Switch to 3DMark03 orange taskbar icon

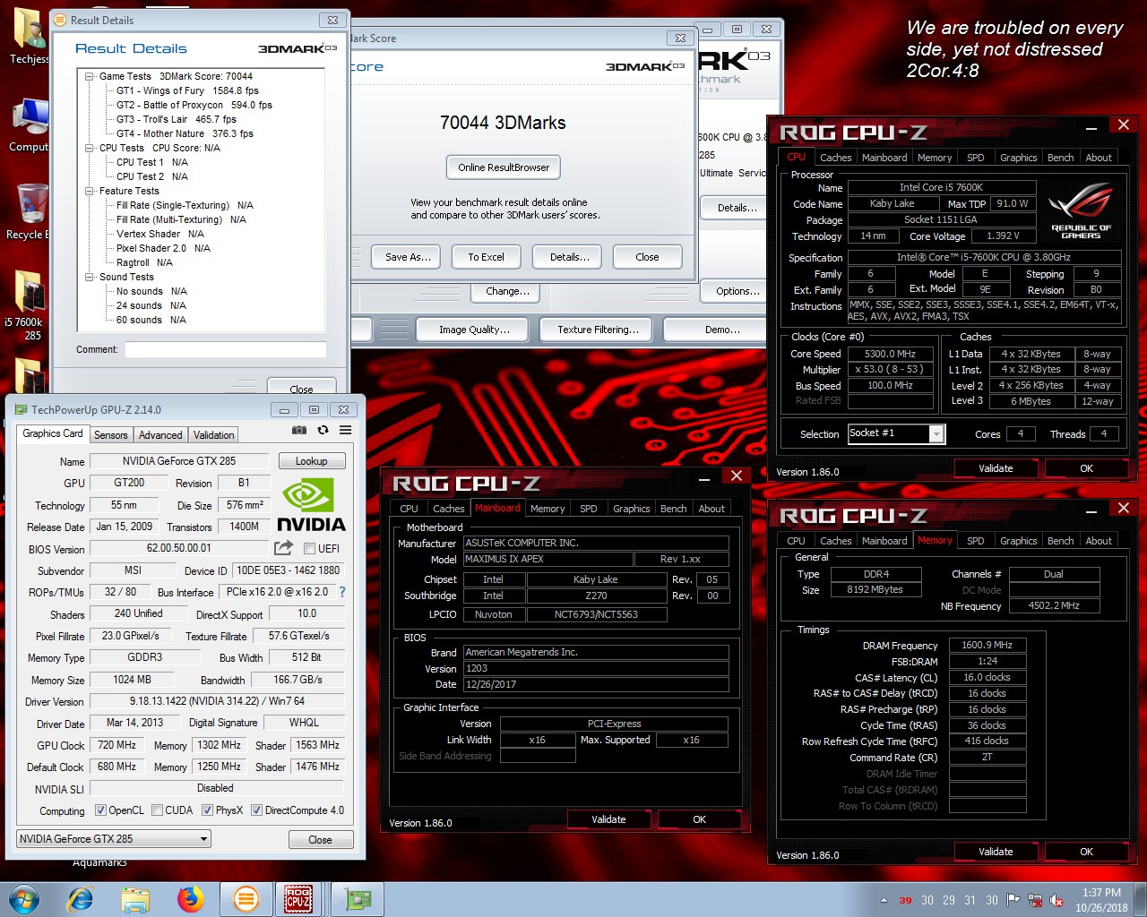coord(246,899)
